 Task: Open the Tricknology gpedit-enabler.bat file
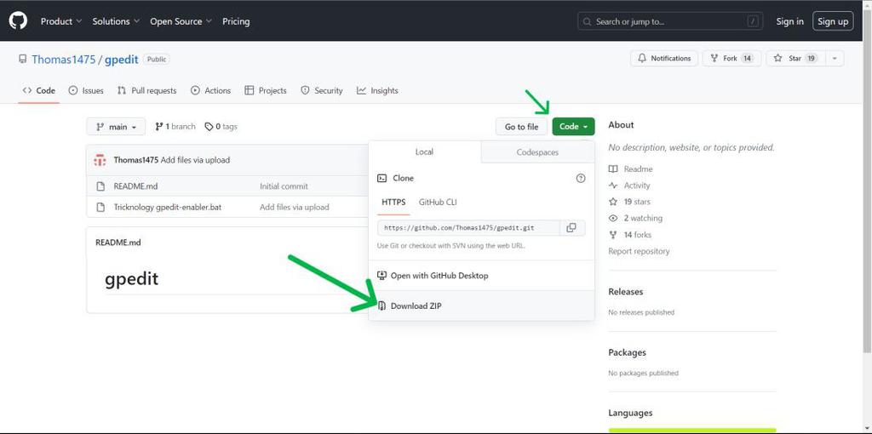(x=168, y=208)
